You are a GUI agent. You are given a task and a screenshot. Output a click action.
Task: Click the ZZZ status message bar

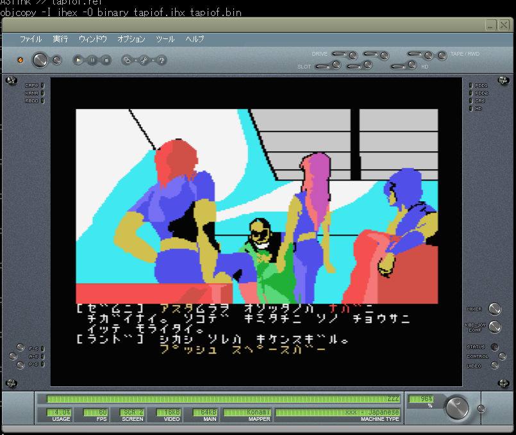(223, 399)
